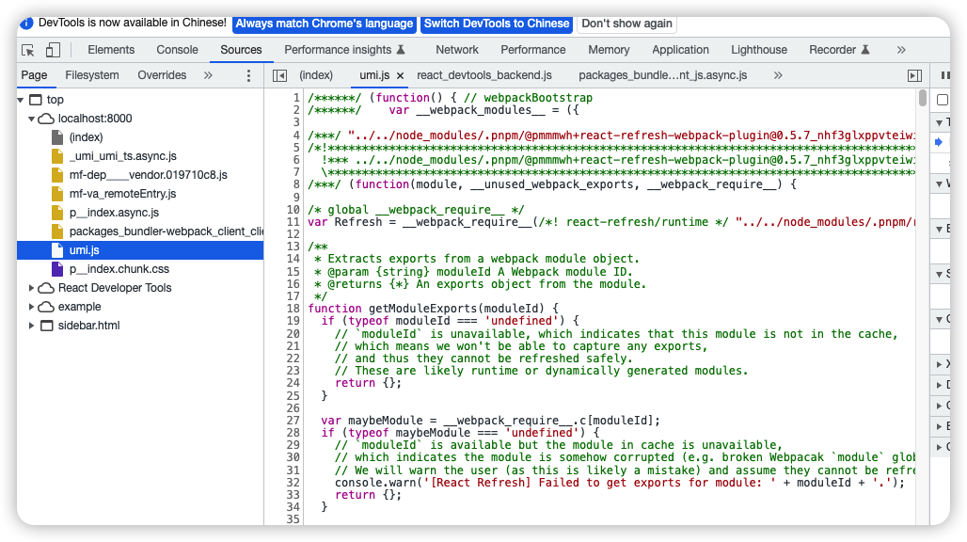Click the cloud icon next to localhost:8000
Viewport: 967px width, 542px height.
point(46,119)
